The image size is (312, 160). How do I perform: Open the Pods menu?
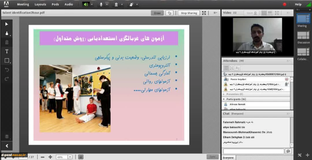click(55, 4)
